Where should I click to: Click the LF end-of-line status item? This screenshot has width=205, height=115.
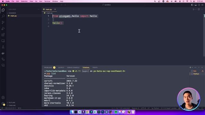tap(149, 108)
